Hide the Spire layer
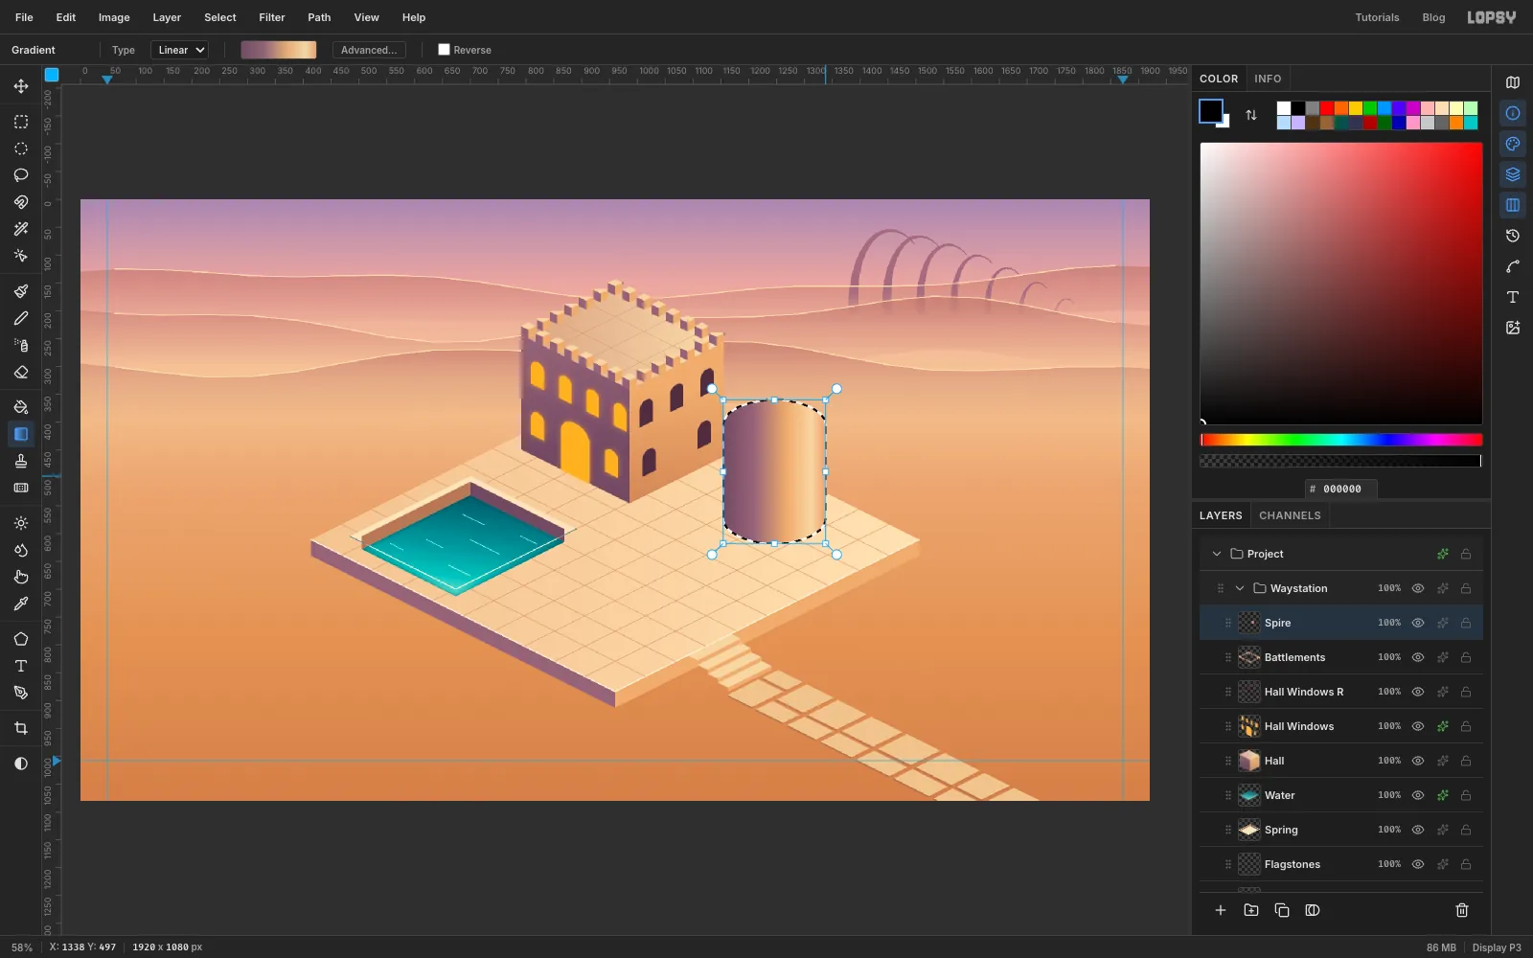Screen dimensions: 1533x958 click(x=1418, y=623)
